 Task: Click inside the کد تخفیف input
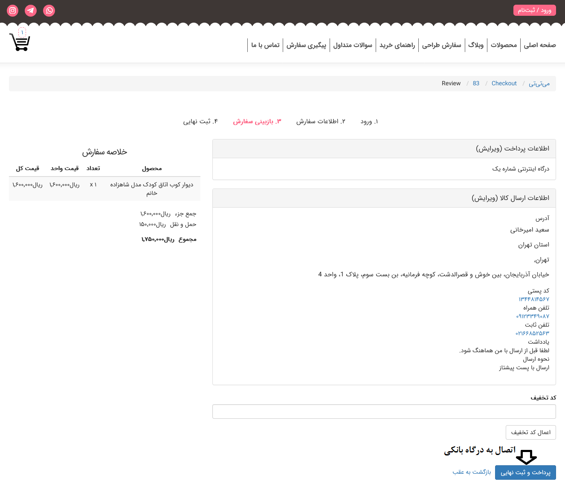[x=384, y=411]
